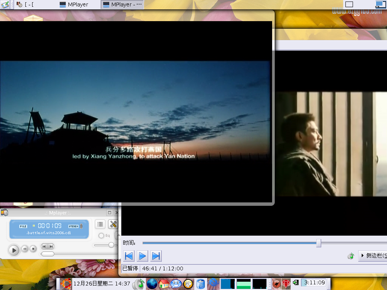Click the volume note icon beside sidebar button

pos(351,256)
